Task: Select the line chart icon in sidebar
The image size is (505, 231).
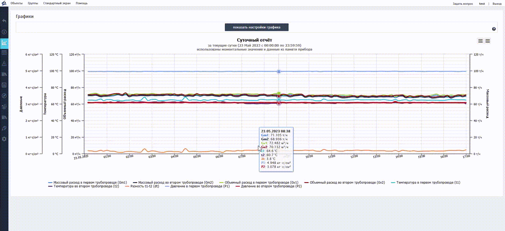Action: (4, 43)
